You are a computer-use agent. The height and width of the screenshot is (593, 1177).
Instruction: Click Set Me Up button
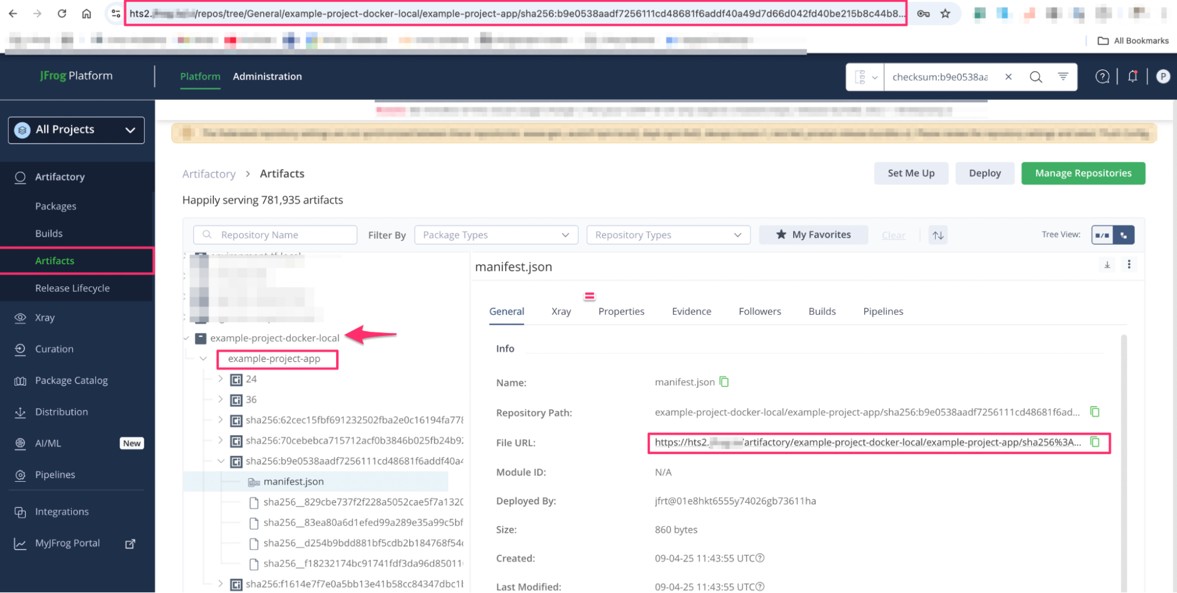(x=911, y=174)
